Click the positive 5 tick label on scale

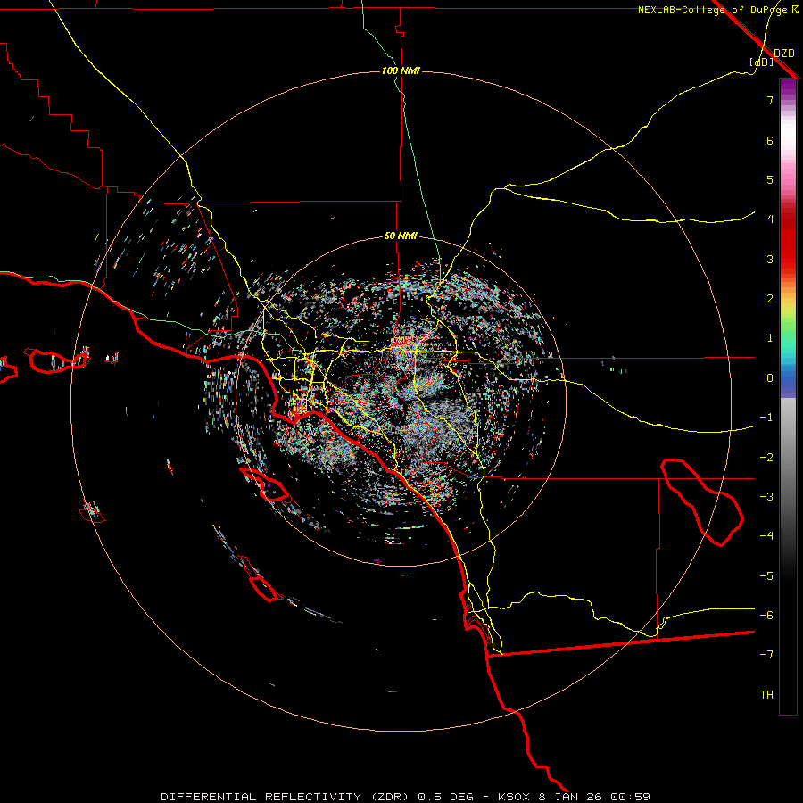(770, 179)
